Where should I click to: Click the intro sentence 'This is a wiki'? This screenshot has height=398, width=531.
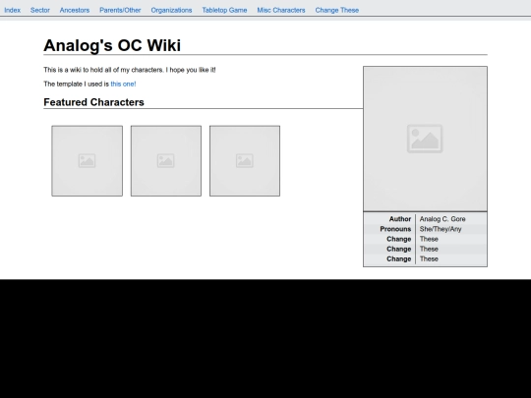[x=130, y=70]
